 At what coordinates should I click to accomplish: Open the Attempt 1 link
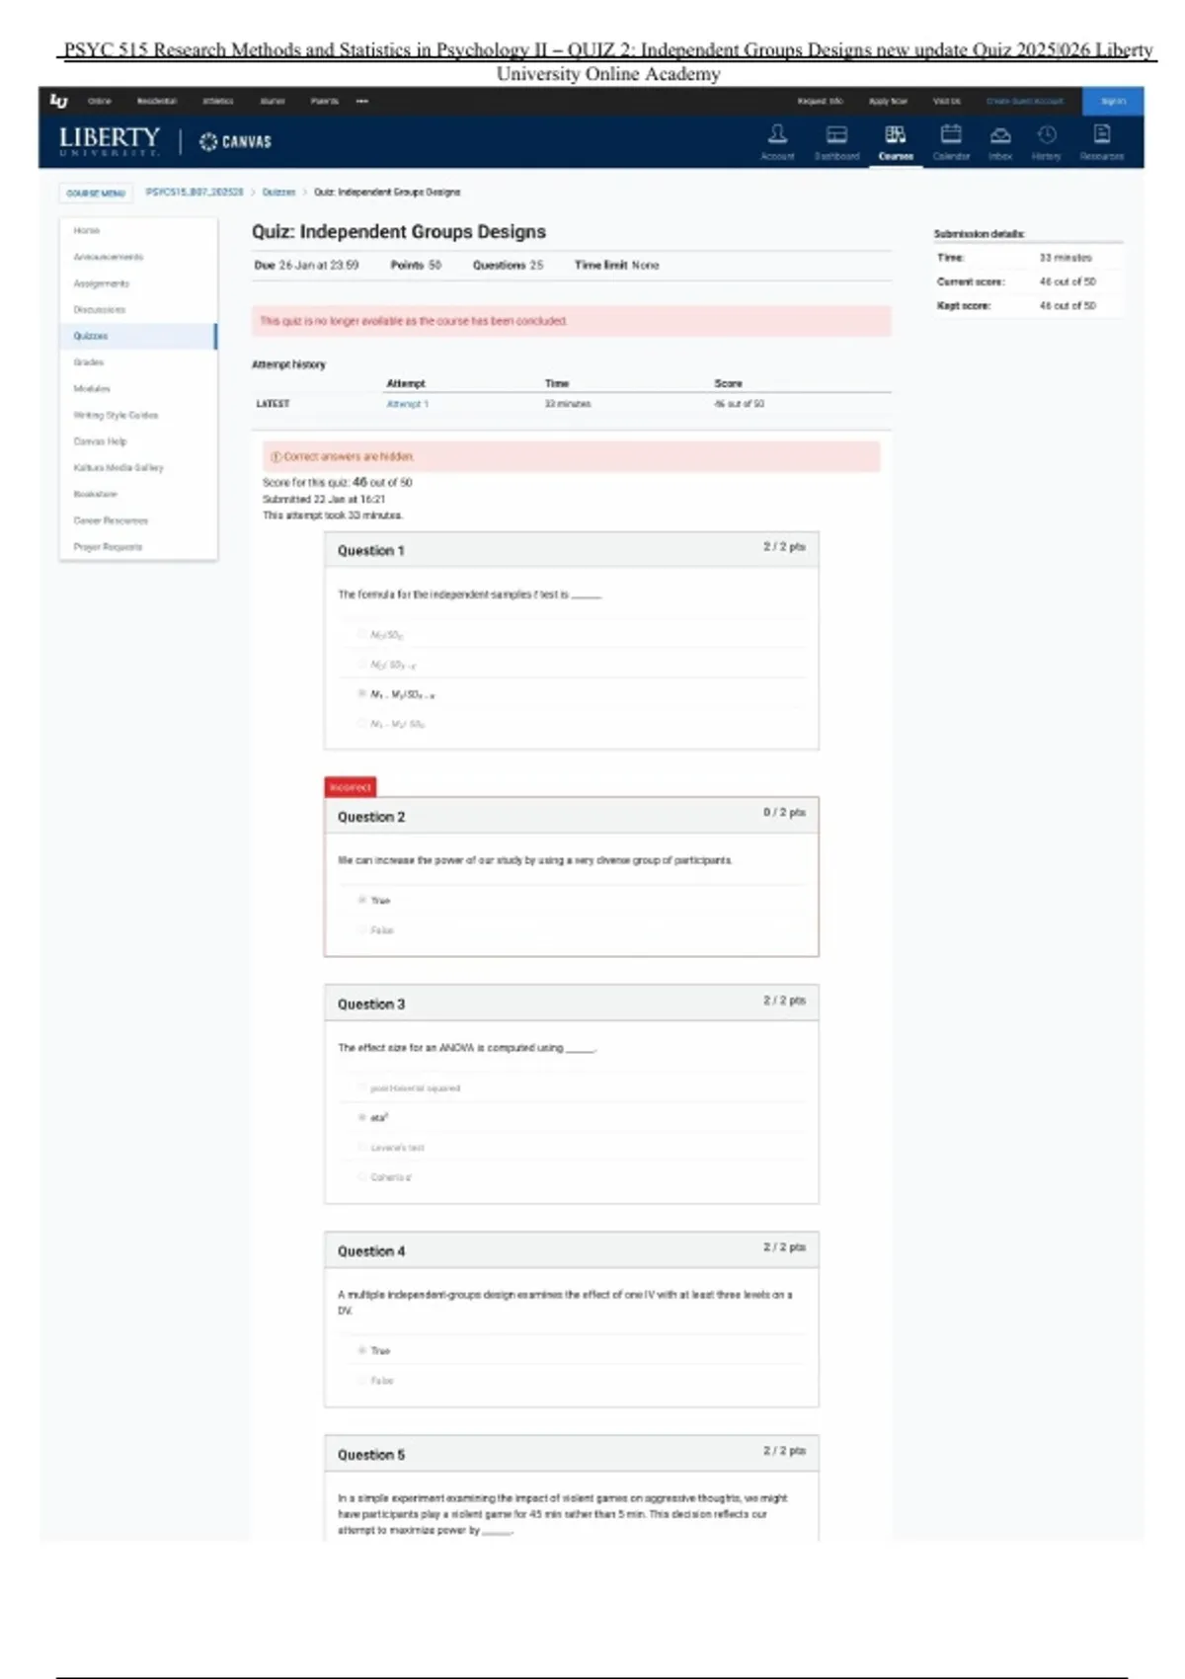click(x=407, y=404)
